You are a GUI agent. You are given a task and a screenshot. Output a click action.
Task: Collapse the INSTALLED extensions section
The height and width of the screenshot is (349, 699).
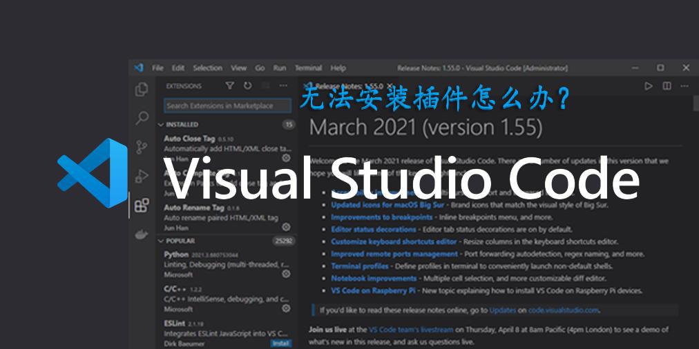[161, 125]
